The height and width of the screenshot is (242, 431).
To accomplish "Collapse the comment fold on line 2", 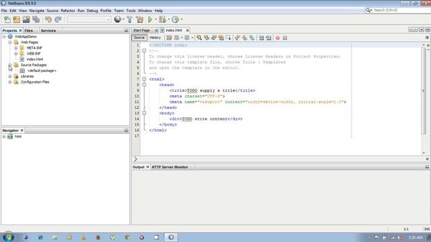I will coord(144,51).
